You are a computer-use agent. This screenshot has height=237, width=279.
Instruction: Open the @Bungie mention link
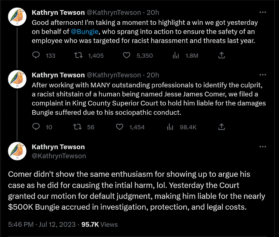click(82, 31)
